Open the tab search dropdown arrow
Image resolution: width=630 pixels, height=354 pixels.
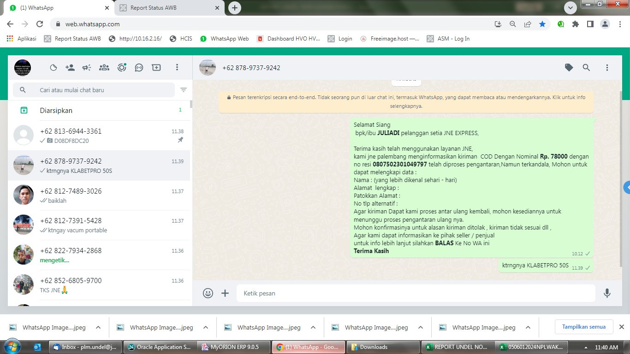pos(571,8)
